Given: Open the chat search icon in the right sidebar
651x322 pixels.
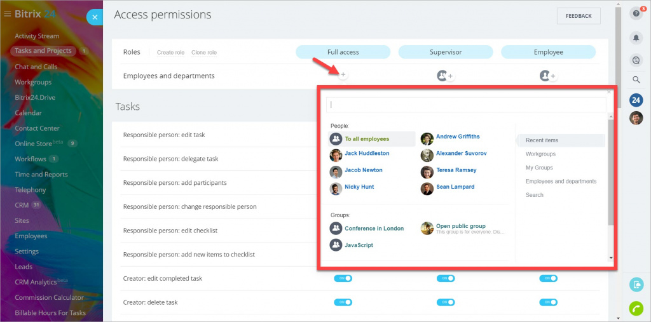Looking at the screenshot, I should [636, 60].
